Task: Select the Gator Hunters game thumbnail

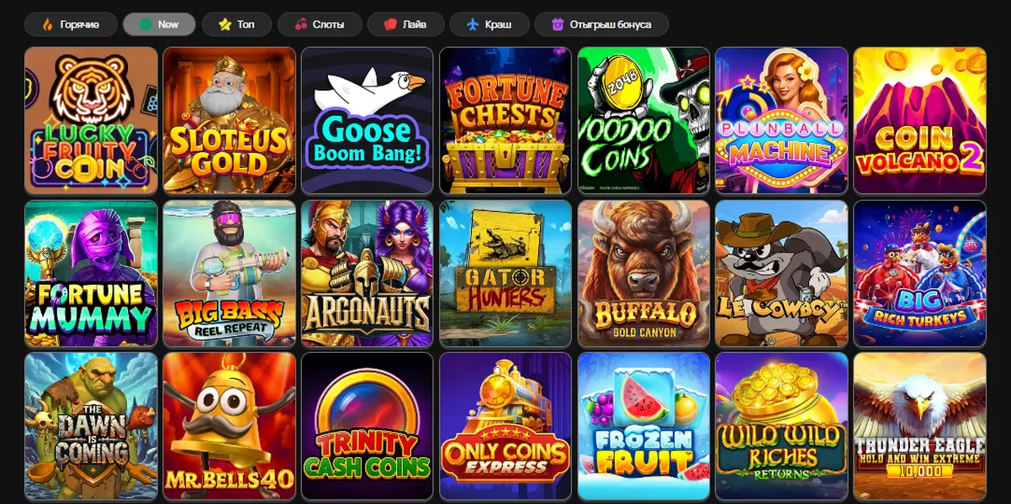Action: [x=505, y=273]
